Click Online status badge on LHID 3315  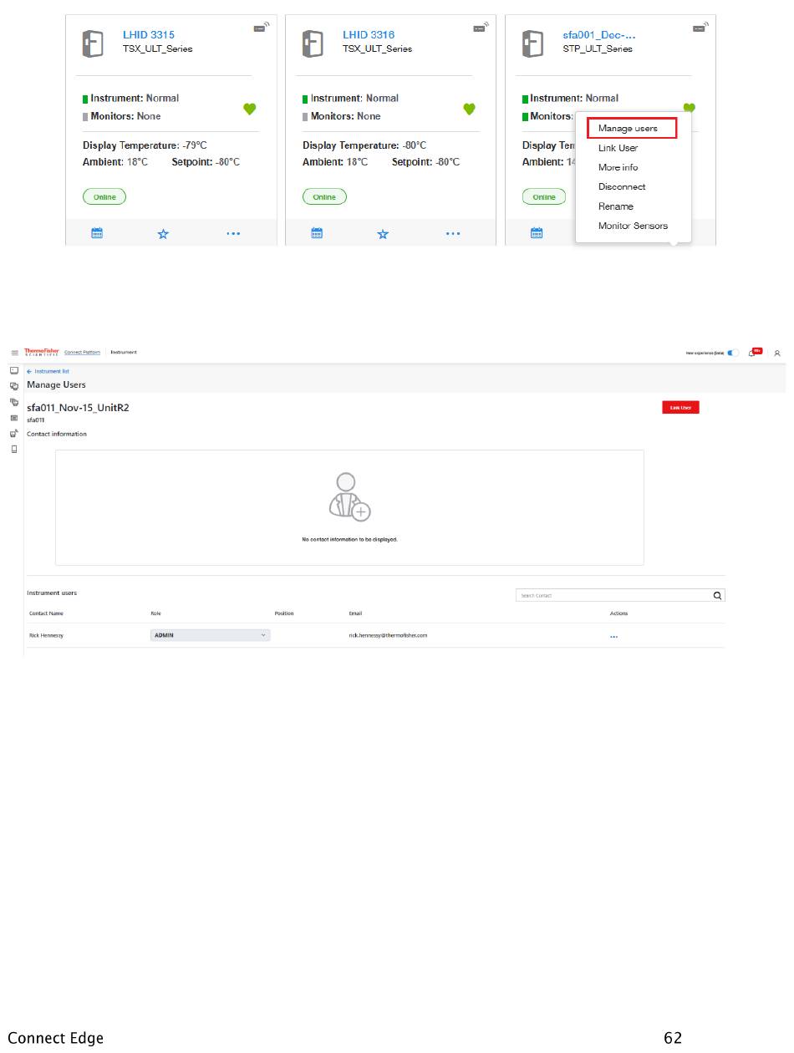point(104,197)
